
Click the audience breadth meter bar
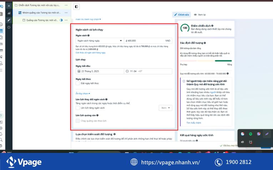point(206,61)
